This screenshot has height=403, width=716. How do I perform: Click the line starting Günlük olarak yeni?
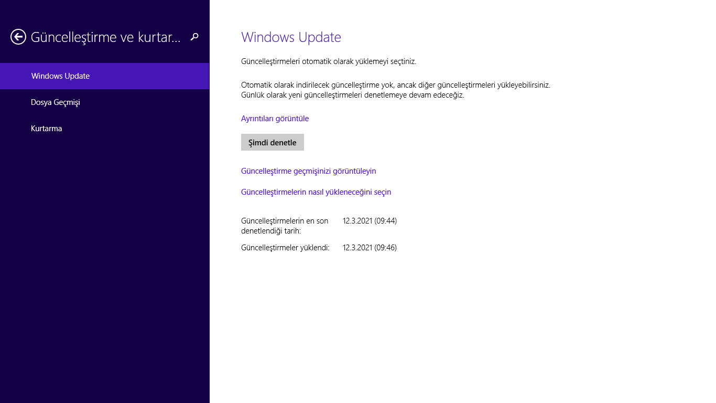click(353, 96)
